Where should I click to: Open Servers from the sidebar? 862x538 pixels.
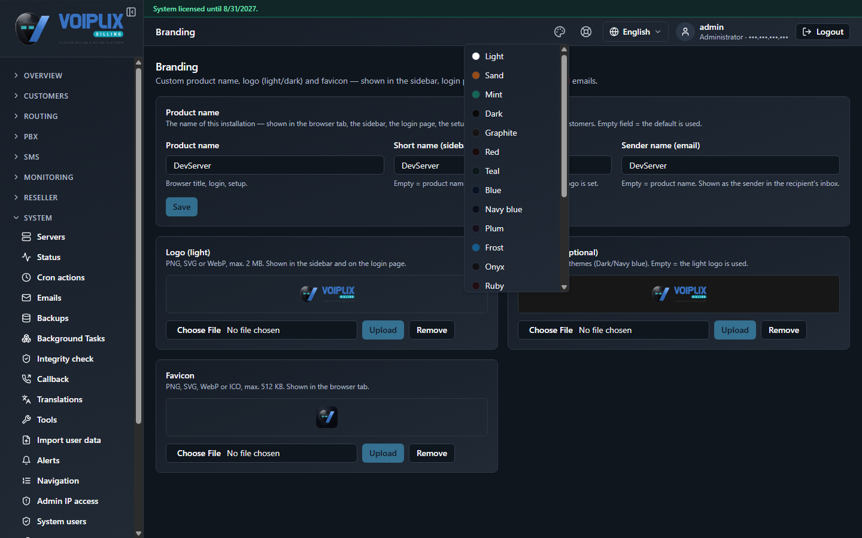click(51, 237)
